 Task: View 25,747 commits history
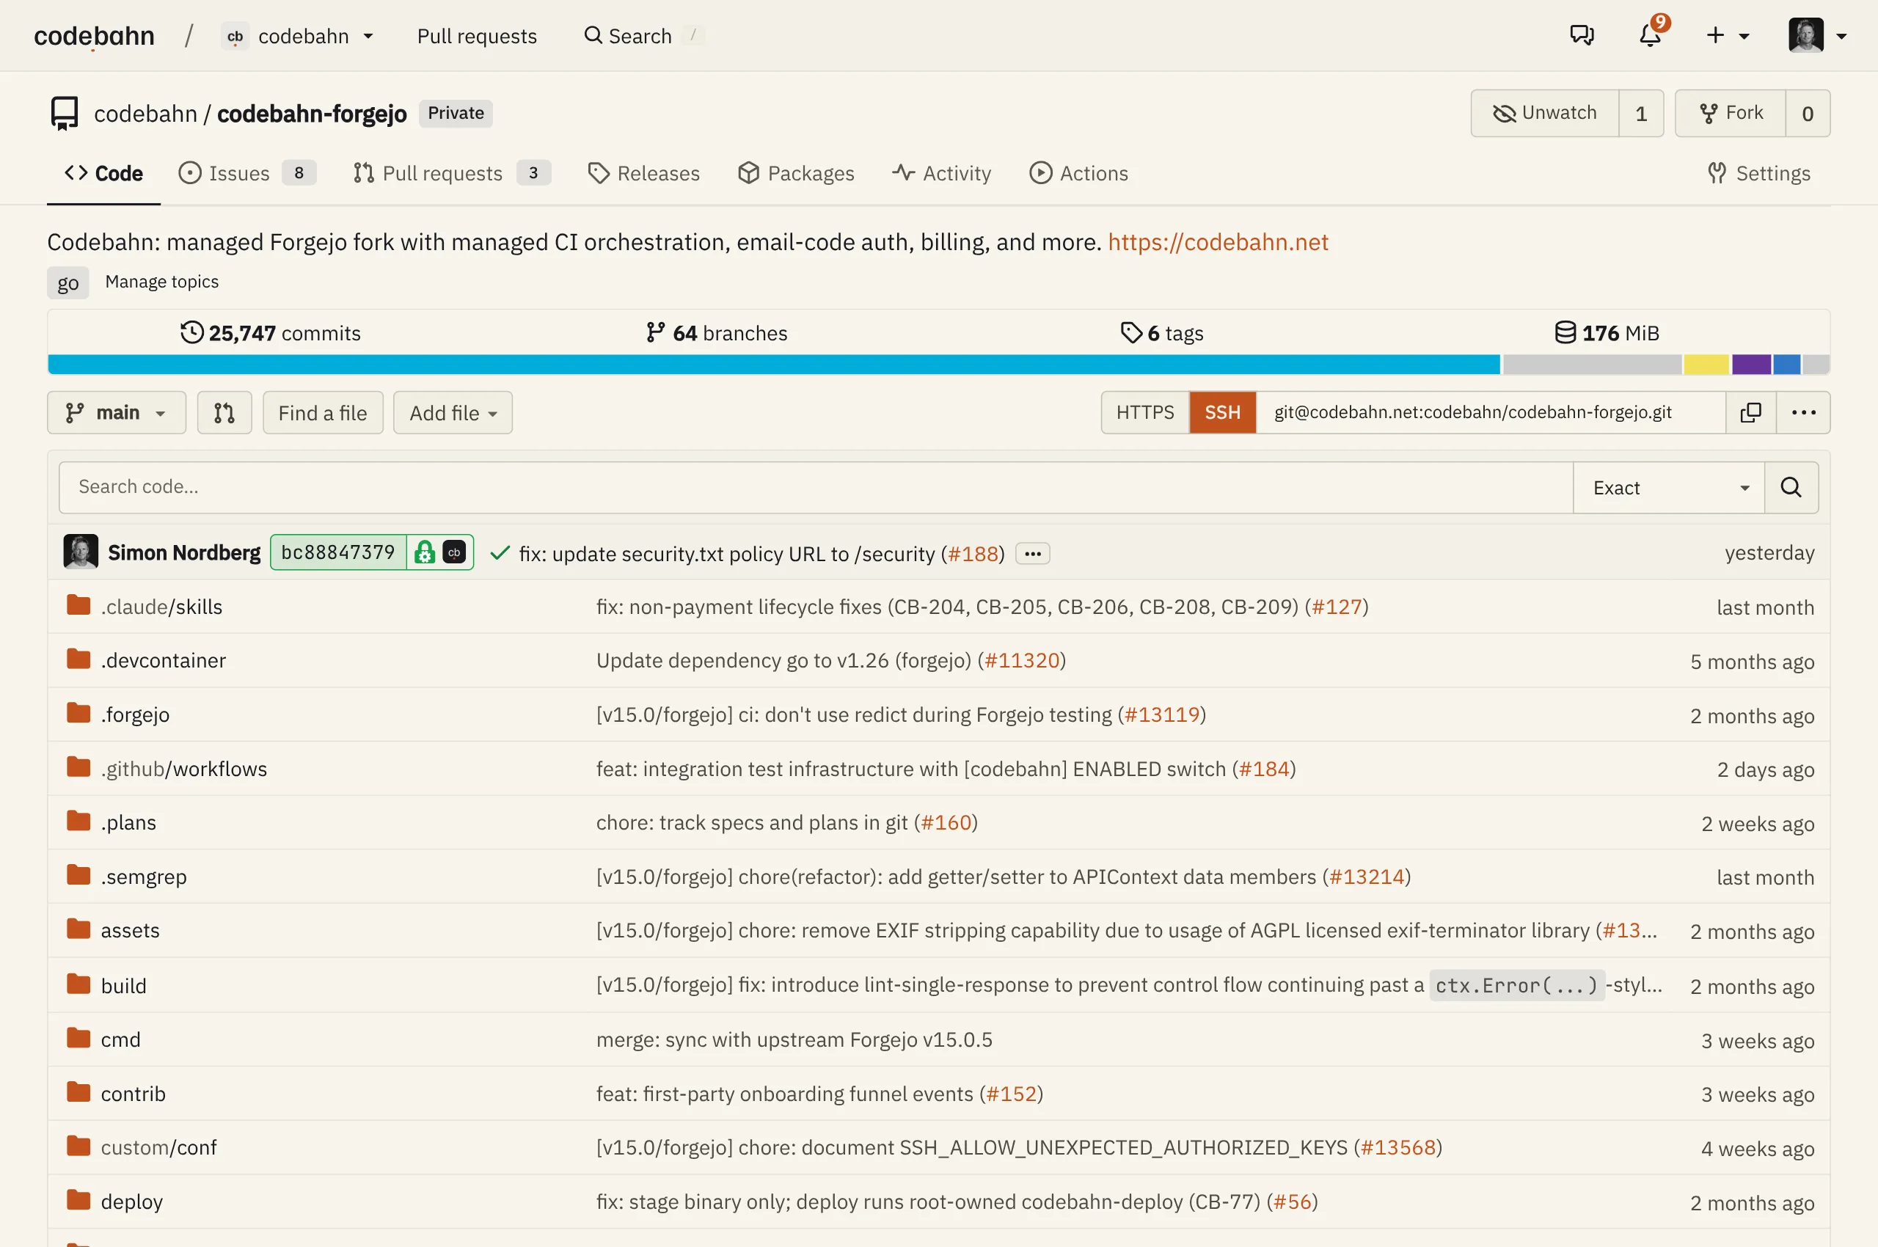(271, 332)
